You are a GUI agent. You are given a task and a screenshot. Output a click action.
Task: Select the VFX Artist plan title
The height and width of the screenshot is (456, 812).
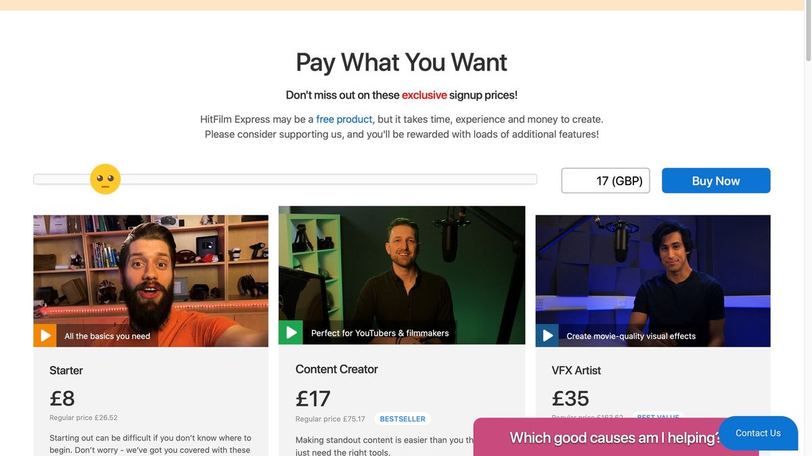click(x=577, y=370)
